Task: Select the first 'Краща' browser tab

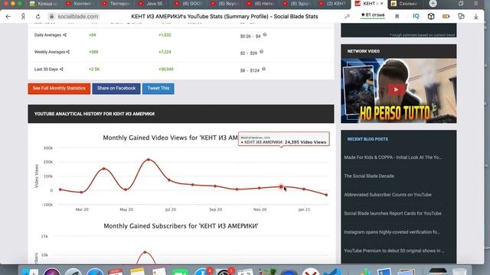Action: 44,3
